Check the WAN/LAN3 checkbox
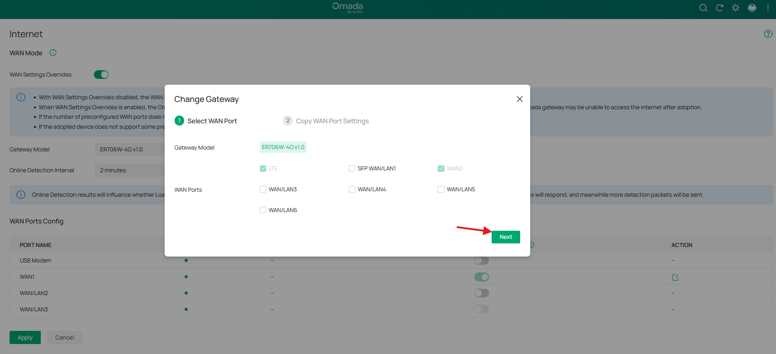The image size is (776, 354). tap(263, 189)
